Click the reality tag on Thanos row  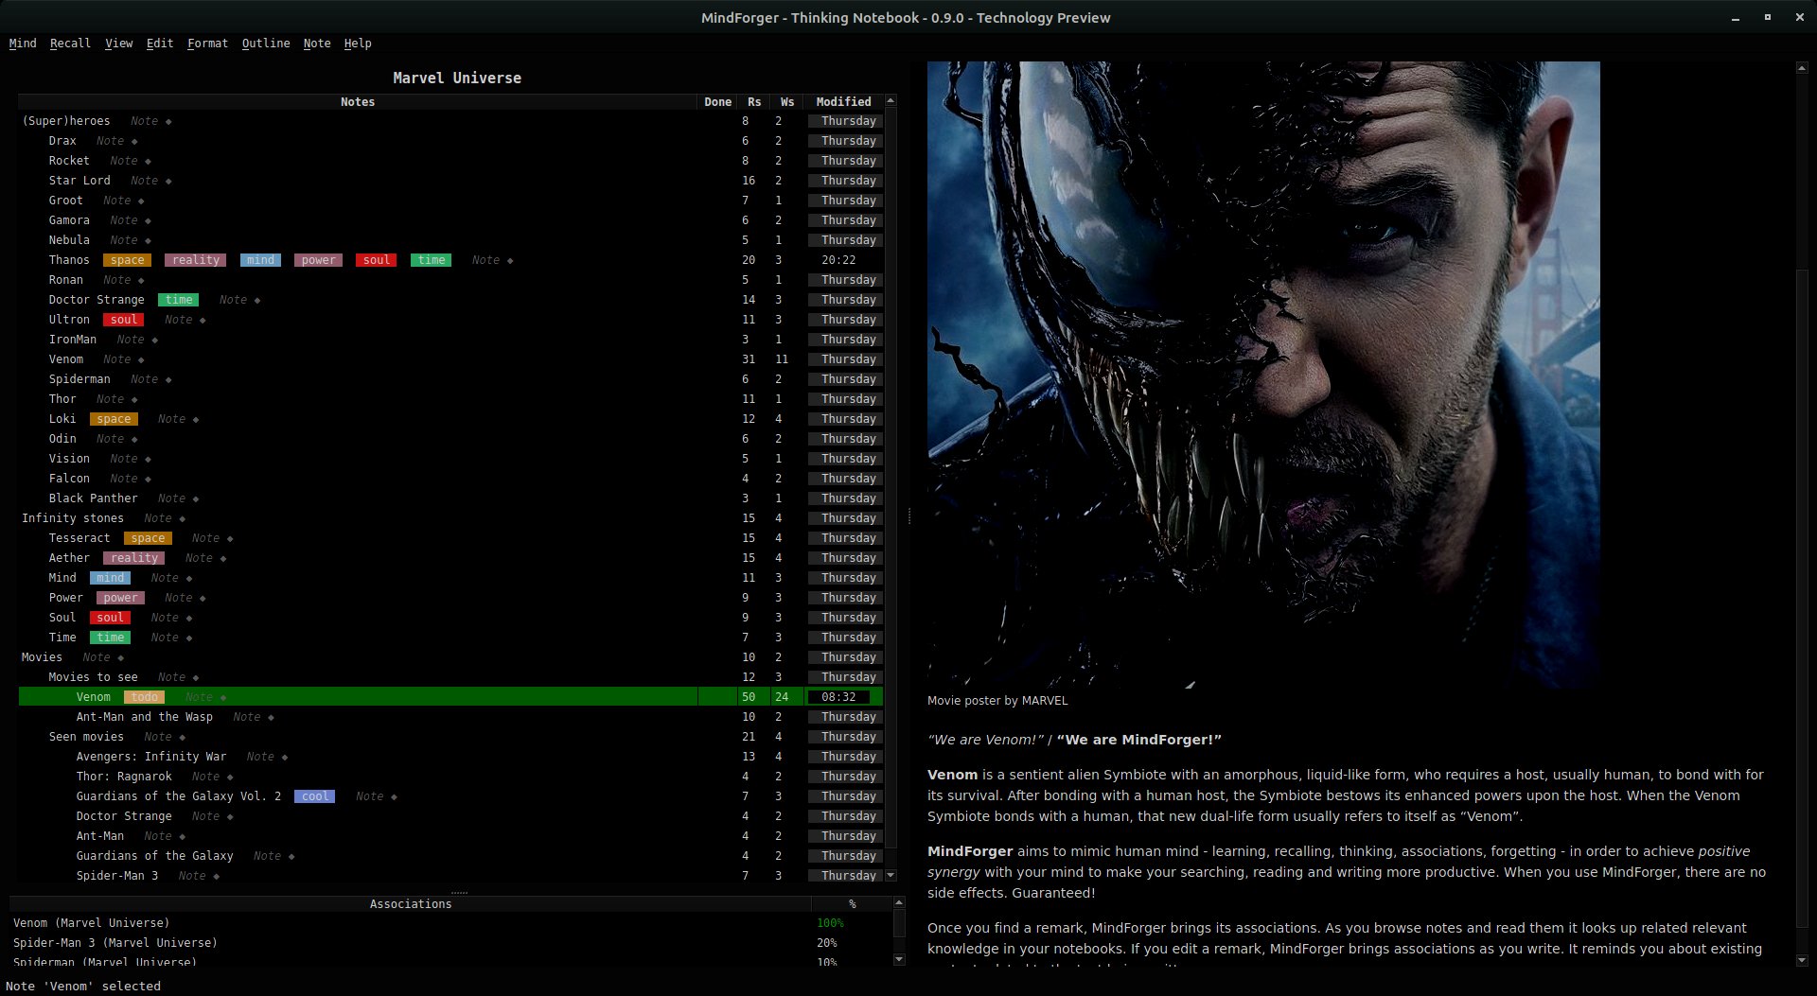tap(196, 260)
